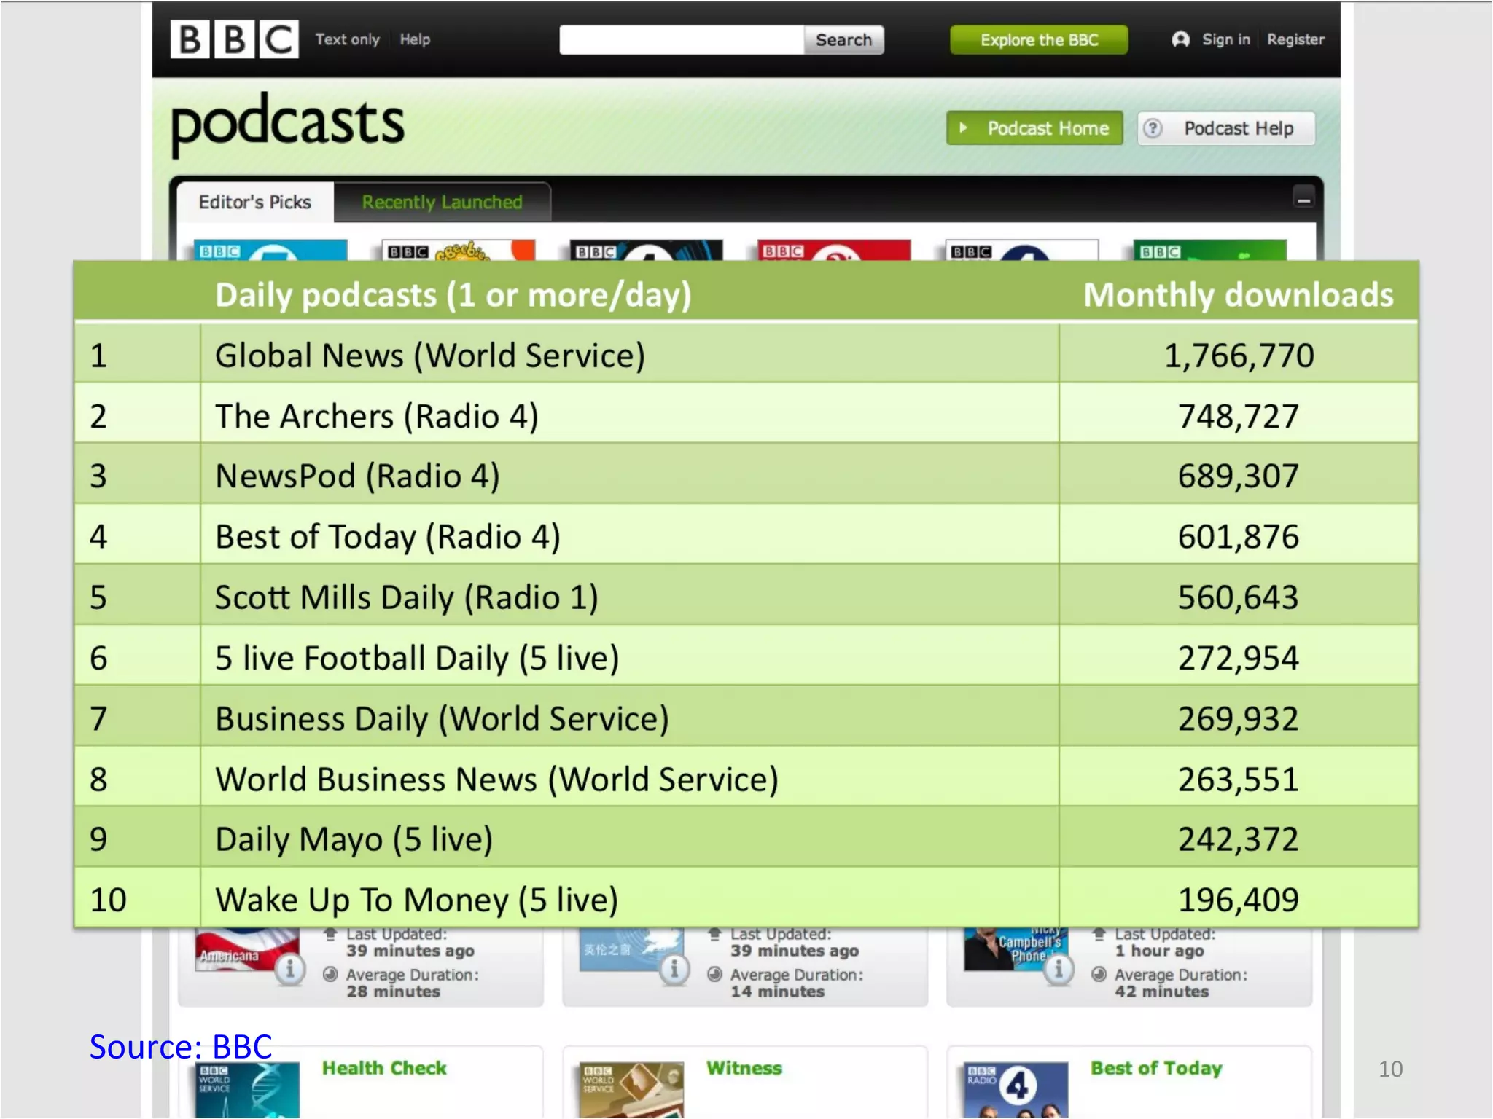Screen dimensions: 1493x1119
Task: Click the Monthly downloads column header
Action: coord(1238,294)
